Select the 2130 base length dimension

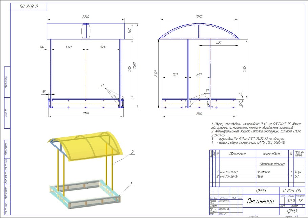(x=199, y=114)
